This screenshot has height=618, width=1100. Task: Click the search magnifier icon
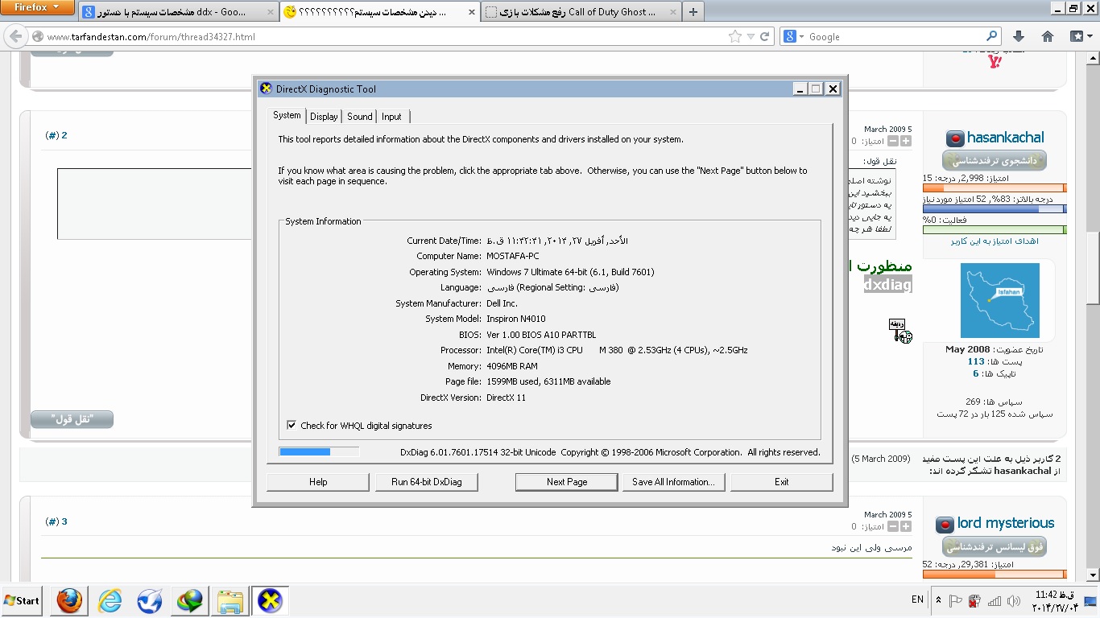992,36
